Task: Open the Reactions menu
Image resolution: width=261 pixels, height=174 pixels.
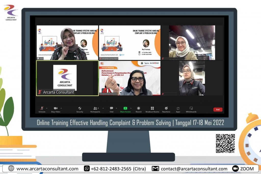Action: tap(166, 109)
